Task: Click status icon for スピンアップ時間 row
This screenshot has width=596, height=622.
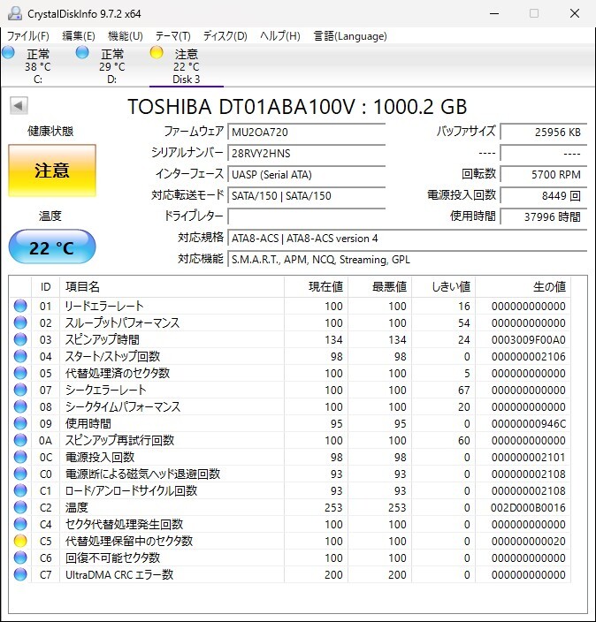Action: [20, 339]
